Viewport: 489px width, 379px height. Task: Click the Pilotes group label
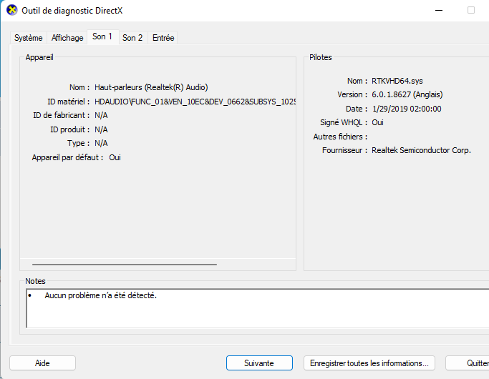click(320, 57)
